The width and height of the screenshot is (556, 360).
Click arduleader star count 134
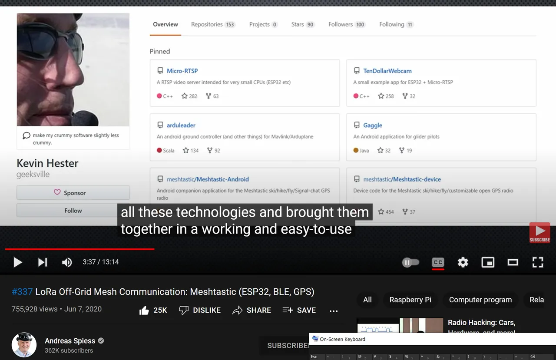191,150
